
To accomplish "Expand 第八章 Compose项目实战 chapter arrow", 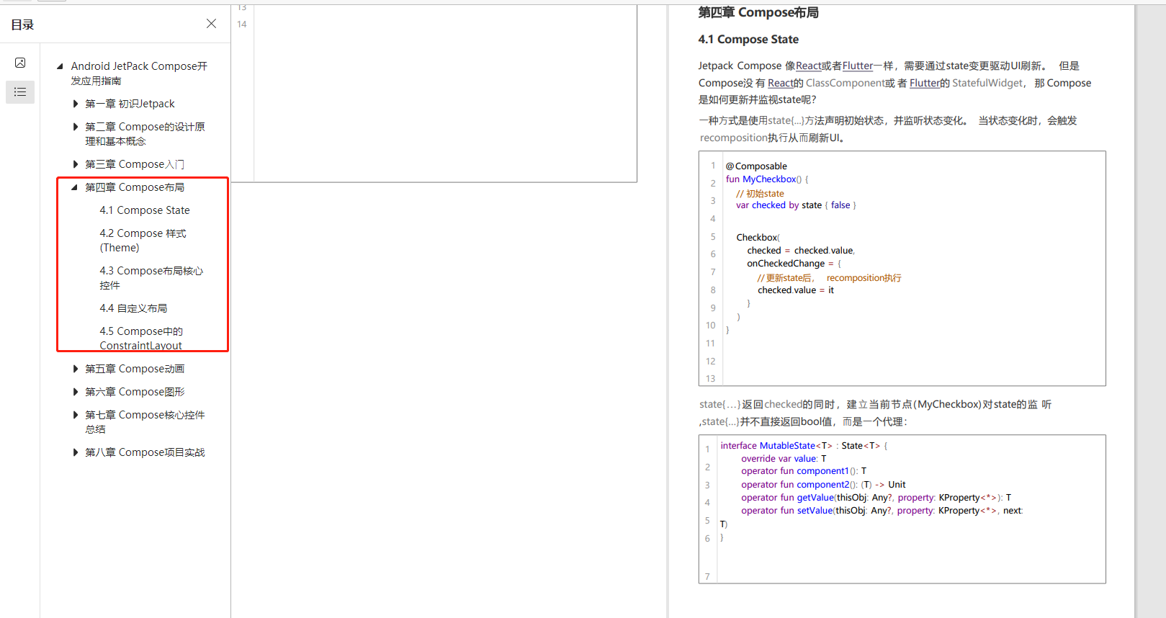I will click(x=75, y=452).
